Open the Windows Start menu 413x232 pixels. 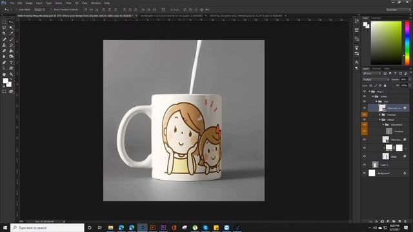(x=5, y=227)
